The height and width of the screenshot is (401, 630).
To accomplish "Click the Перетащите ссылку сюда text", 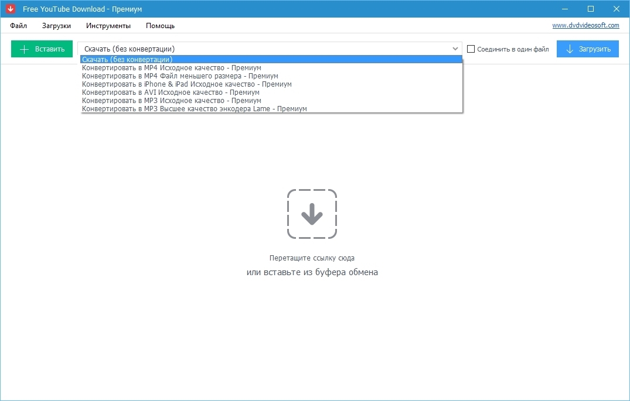I will (312, 258).
